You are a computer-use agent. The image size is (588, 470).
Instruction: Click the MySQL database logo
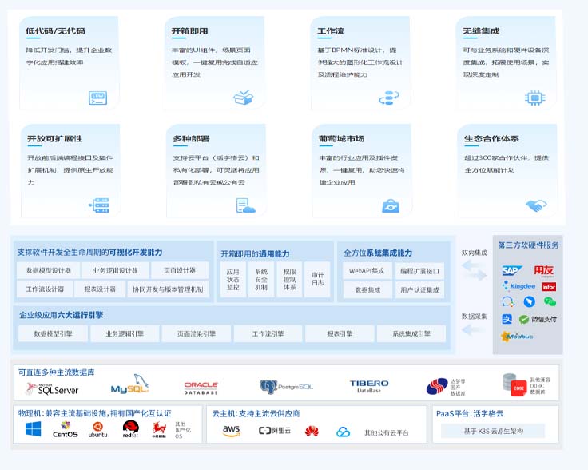(x=129, y=388)
